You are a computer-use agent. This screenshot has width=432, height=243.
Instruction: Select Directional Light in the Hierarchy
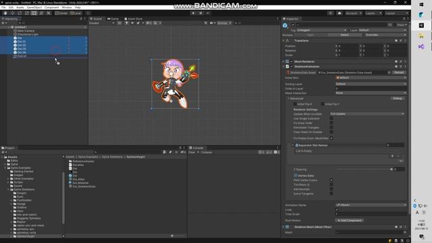pyautogui.click(x=28, y=34)
